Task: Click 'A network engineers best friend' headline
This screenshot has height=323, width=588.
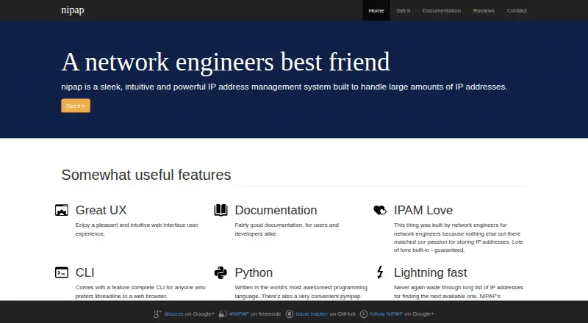Action: 226,62
